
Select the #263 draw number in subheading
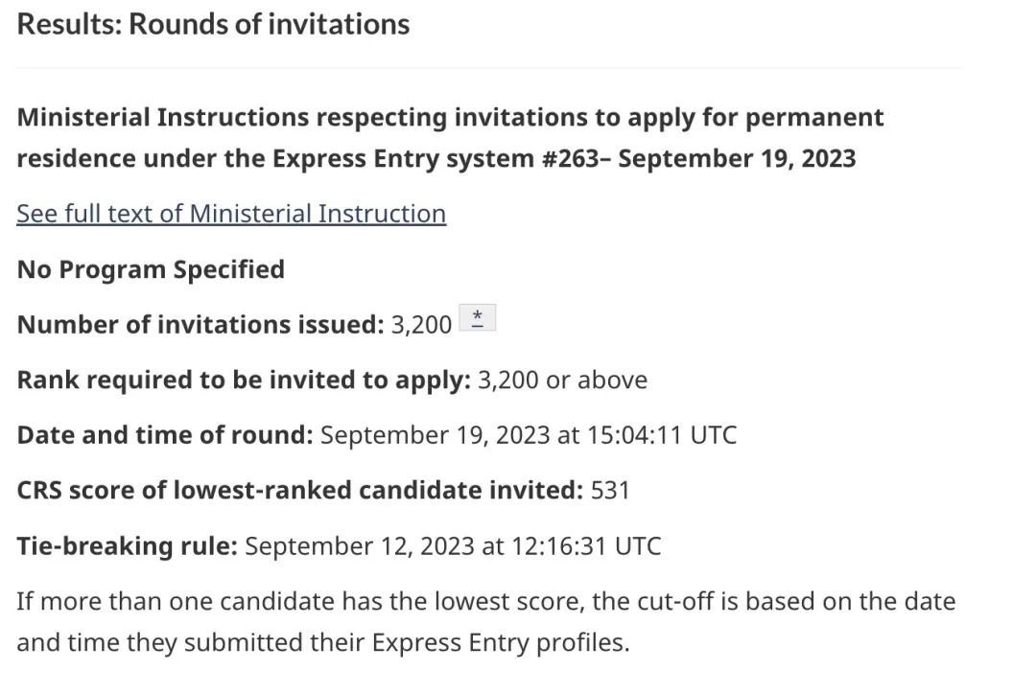[x=571, y=159]
